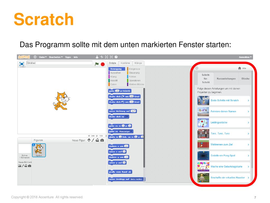Select the Bewegung block category

[x=117, y=69]
